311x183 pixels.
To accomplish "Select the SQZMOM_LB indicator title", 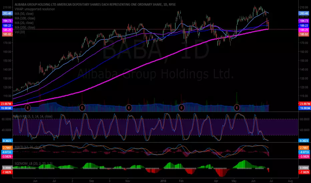I will click(33, 163).
